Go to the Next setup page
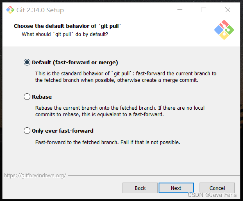 [x=176, y=188]
